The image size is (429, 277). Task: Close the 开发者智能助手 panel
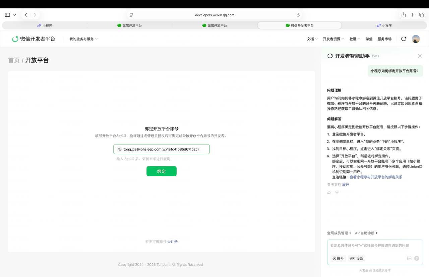(x=420, y=56)
